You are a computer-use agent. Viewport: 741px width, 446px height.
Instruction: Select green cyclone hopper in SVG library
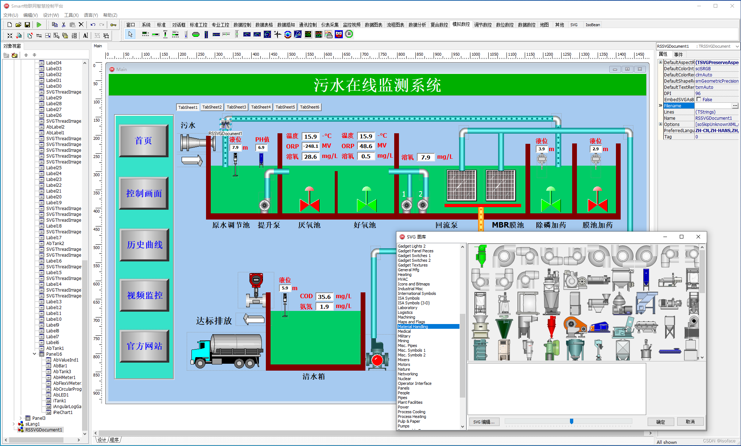481,256
